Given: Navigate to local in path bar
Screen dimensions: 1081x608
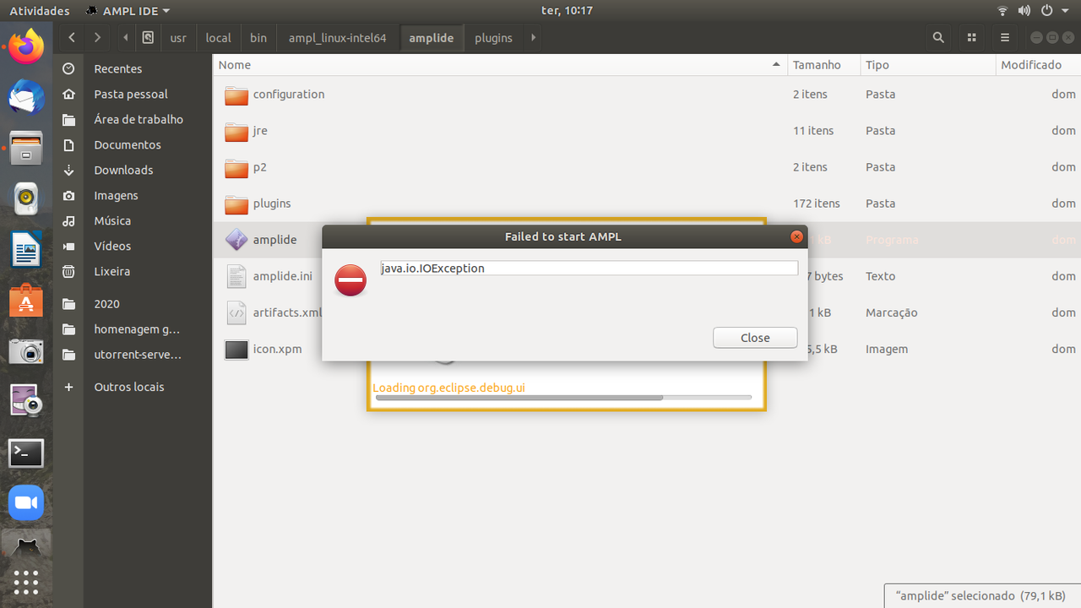Looking at the screenshot, I should 218,38.
